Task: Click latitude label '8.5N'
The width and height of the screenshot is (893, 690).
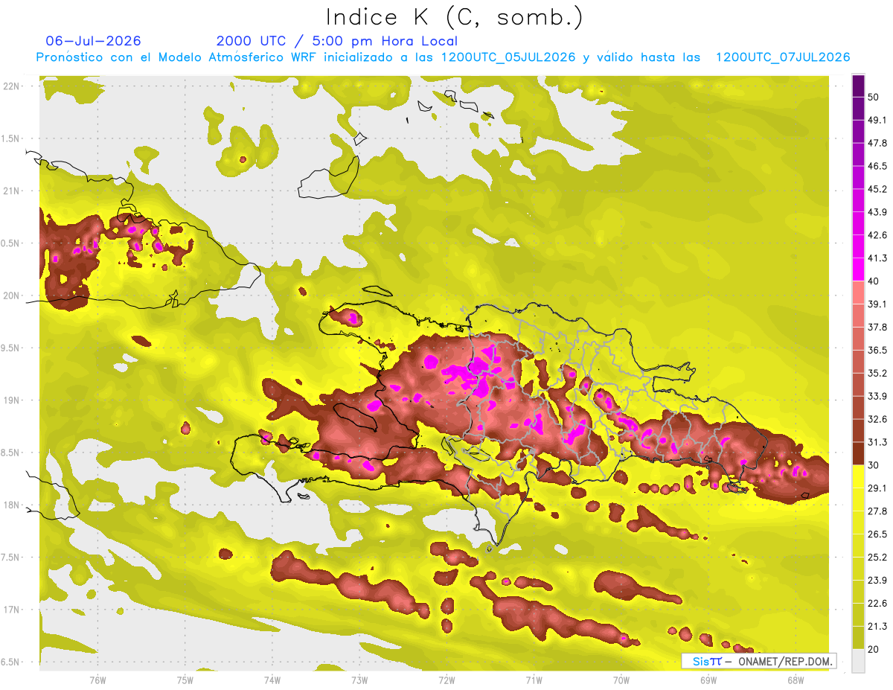Action: coord(11,453)
